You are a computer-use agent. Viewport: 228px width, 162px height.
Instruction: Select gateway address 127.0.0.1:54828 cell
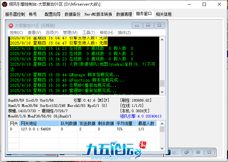39,129
